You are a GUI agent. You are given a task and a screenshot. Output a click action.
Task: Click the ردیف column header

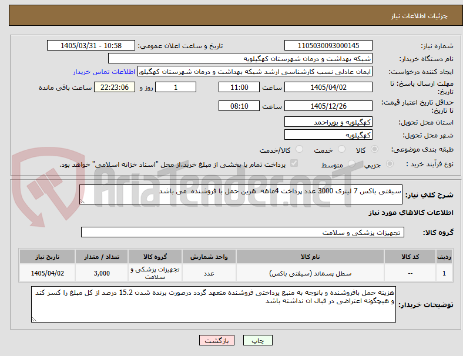click(444, 257)
